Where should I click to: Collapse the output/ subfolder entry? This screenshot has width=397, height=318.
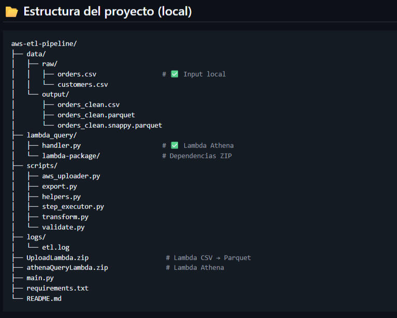coord(55,94)
